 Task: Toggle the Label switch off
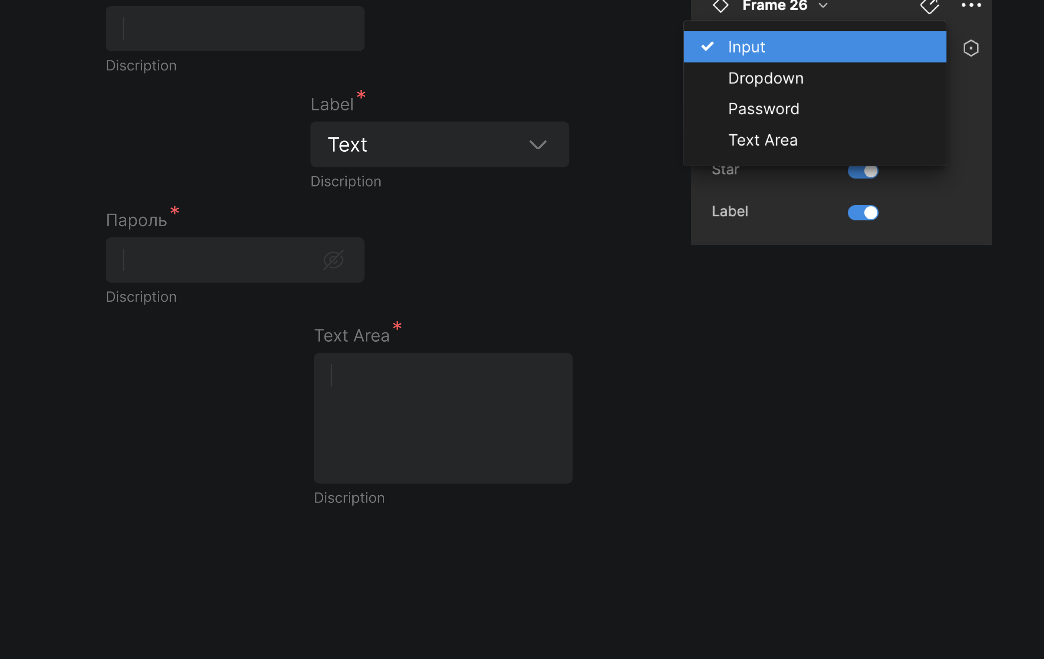(863, 213)
